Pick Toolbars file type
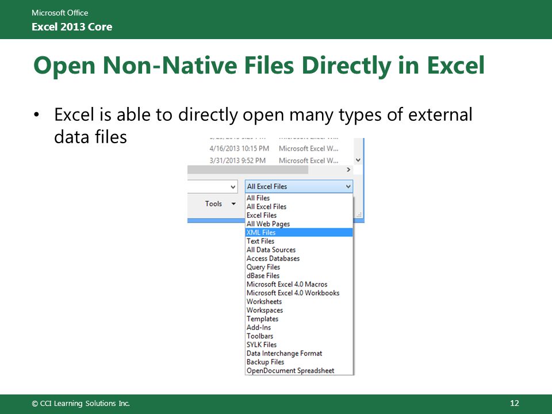This screenshot has height=414, width=552. 299,336
